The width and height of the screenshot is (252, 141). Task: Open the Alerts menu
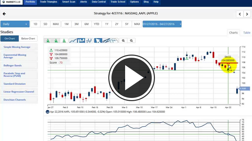[x=83, y=2]
